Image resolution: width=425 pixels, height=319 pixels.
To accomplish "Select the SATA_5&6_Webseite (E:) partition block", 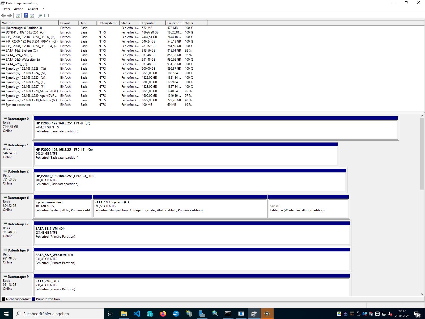I will point(192,259).
